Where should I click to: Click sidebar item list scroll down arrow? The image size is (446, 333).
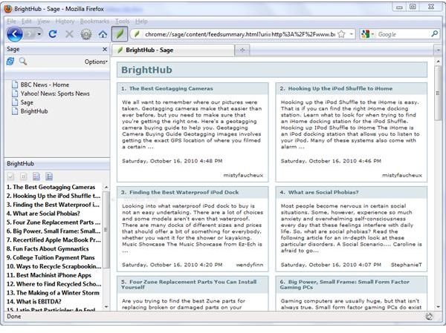106,306
